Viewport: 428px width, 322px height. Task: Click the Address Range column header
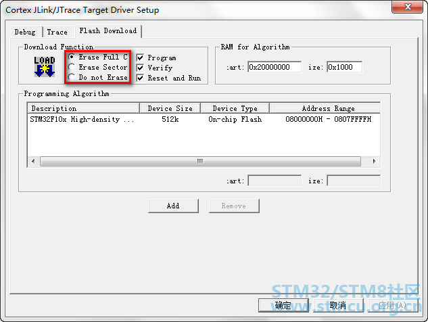[x=325, y=108]
